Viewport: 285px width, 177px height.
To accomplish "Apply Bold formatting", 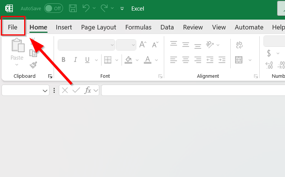I will [x=63, y=60].
